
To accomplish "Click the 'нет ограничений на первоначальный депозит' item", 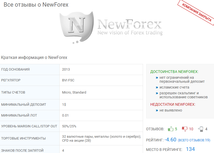I will pyautogui.click(x=182, y=80).
